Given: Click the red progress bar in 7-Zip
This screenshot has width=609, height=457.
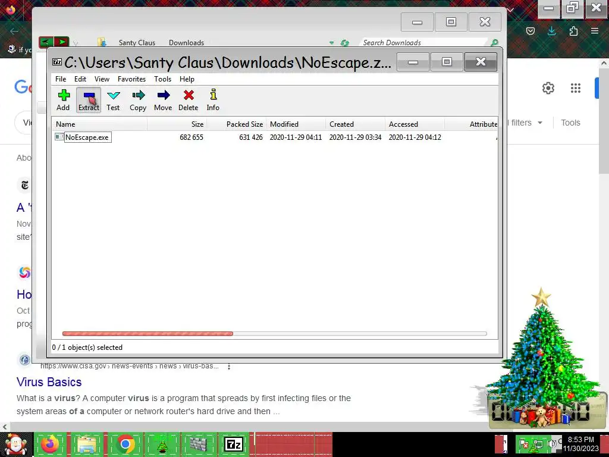Looking at the screenshot, I should click(x=147, y=333).
